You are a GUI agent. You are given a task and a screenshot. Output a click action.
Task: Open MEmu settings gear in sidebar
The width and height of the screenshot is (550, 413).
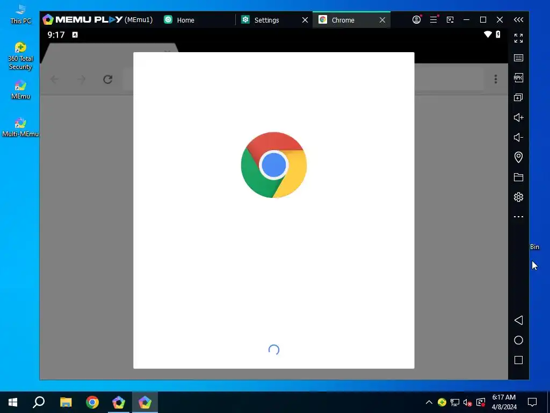point(518,197)
